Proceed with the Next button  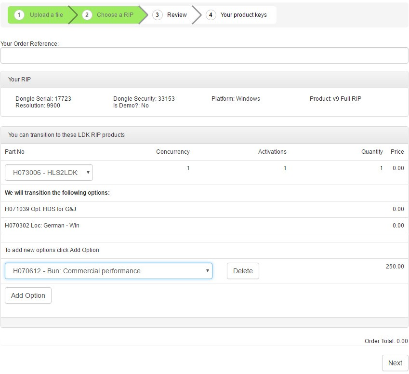pos(395,363)
